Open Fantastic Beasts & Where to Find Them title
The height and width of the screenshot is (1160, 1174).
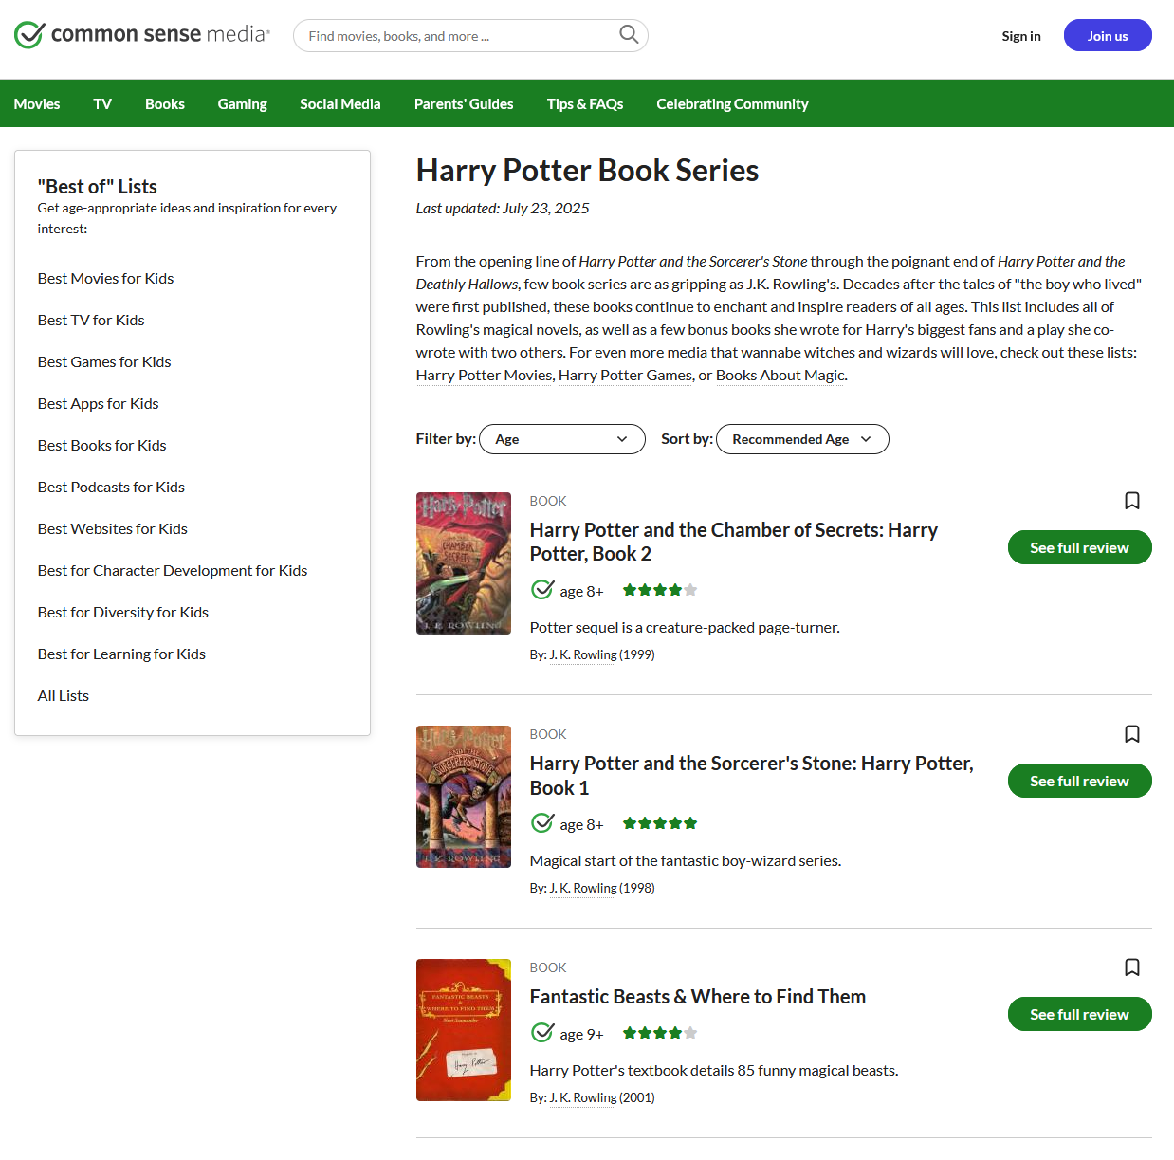[x=697, y=996]
